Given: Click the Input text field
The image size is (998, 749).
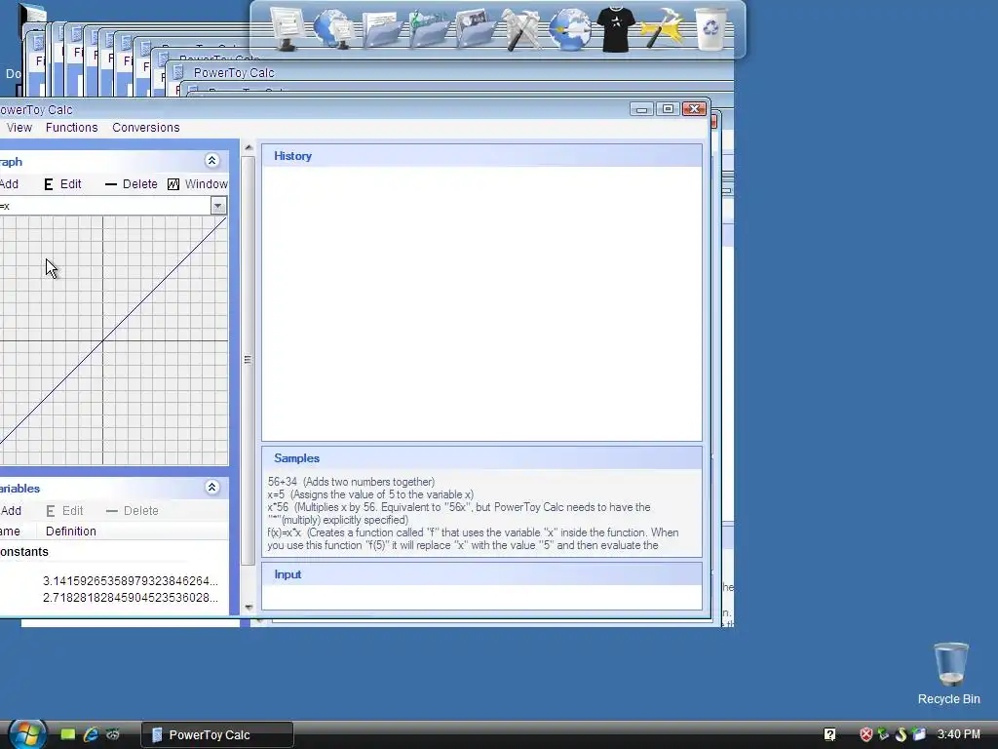Looking at the screenshot, I should [481, 597].
